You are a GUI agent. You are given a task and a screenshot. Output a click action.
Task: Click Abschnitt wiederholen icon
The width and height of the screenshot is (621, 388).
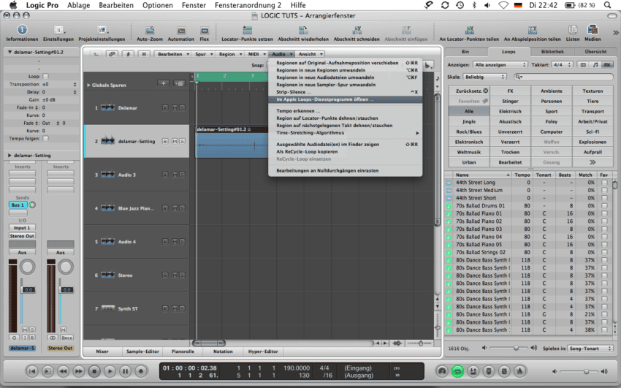(303, 30)
